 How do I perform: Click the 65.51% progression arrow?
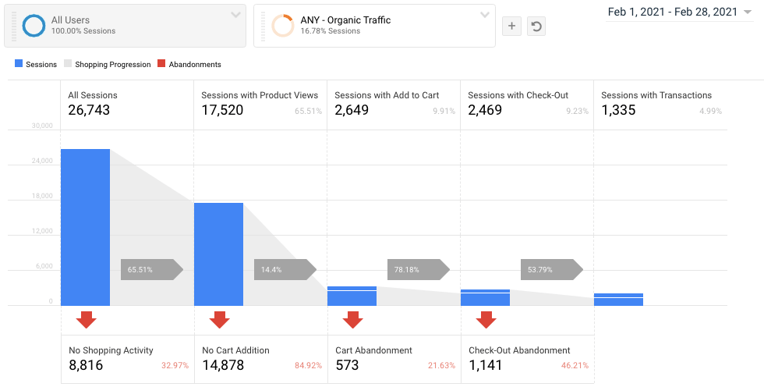click(152, 269)
